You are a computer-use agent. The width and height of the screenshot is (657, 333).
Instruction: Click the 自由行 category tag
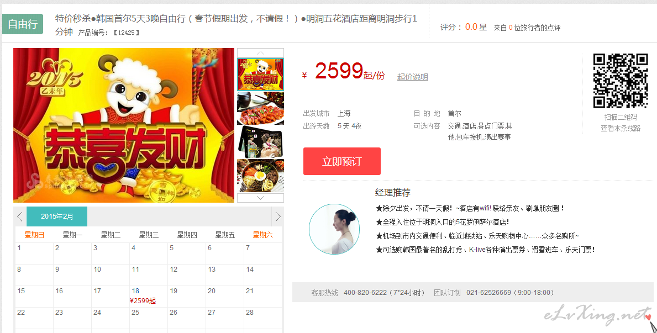click(x=23, y=24)
